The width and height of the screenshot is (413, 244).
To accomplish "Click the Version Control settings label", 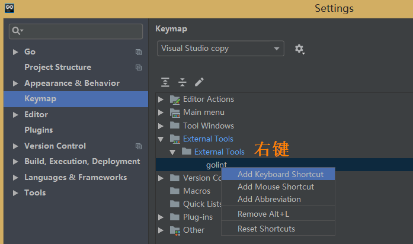I will [55, 146].
